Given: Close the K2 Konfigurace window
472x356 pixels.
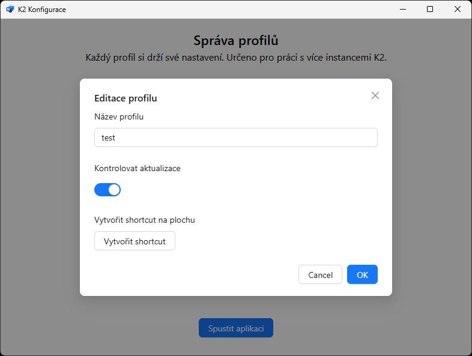Looking at the screenshot, I should pos(458,10).
